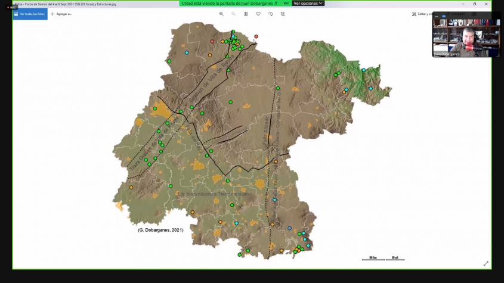
Task: Click the zoom in magnifier icon
Action: tap(221, 14)
